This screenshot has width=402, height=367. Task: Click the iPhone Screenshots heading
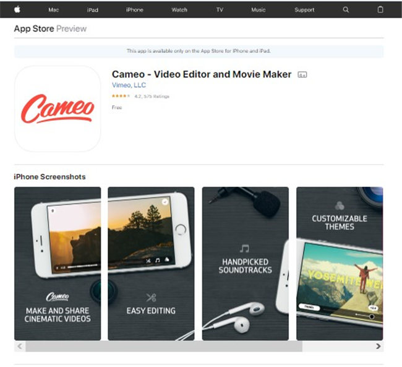pos(49,176)
